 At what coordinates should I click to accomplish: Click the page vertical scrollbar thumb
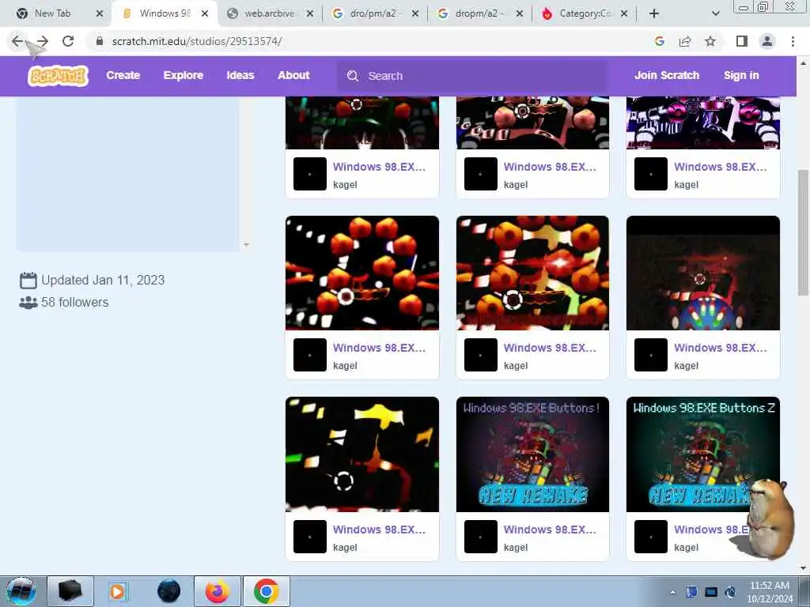tap(803, 232)
